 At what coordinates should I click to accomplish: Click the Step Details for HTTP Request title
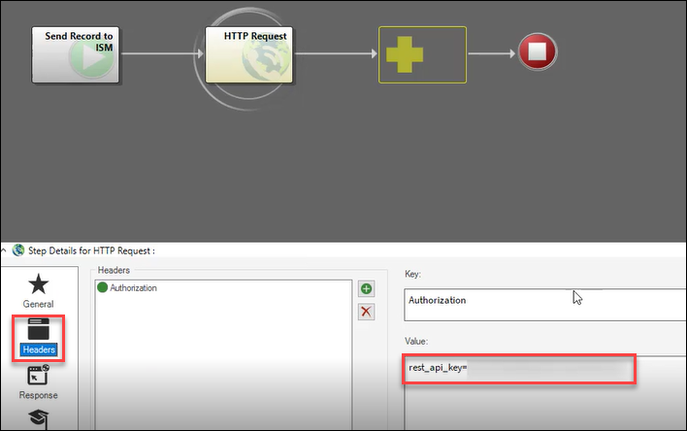[x=93, y=252]
